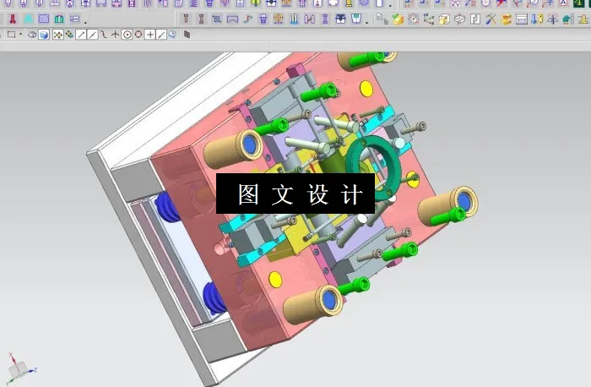The image size is (591, 387).
Task: Open the Mold Base library window icon
Action: coord(522,19)
